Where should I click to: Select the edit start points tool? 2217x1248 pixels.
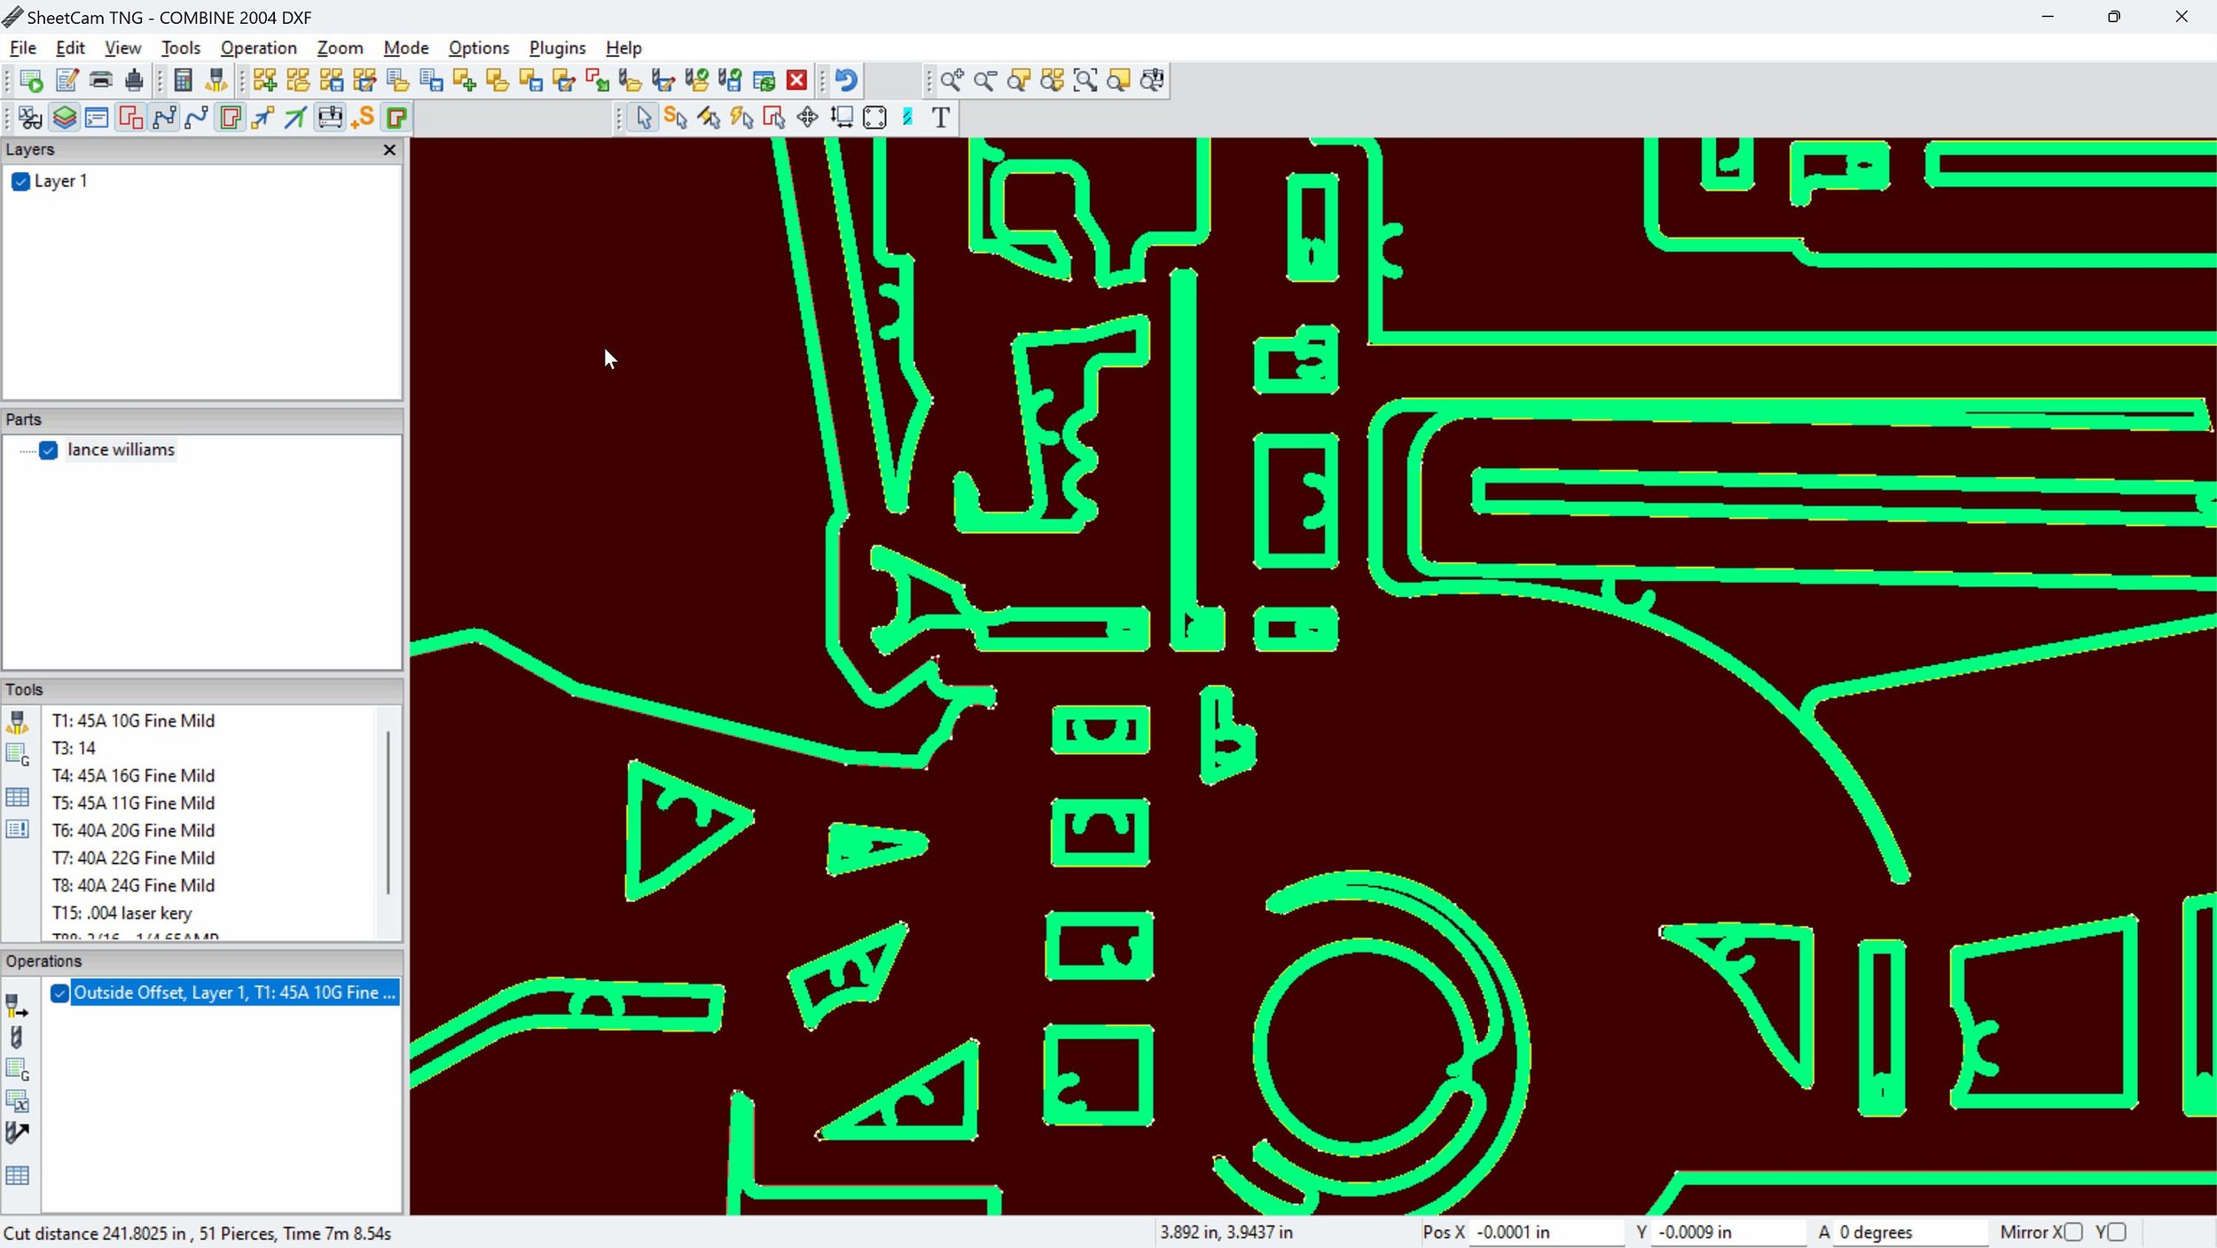point(676,117)
